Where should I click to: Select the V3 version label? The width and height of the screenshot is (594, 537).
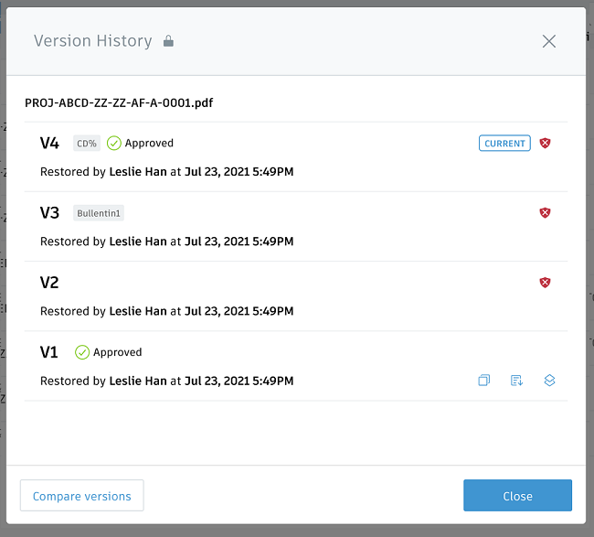(x=49, y=213)
